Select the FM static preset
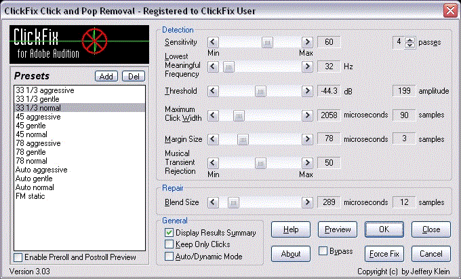 coord(80,196)
